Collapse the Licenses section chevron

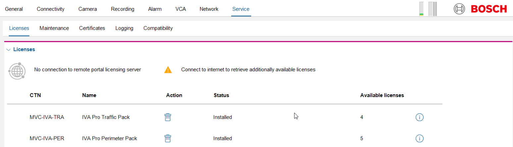pos(9,49)
